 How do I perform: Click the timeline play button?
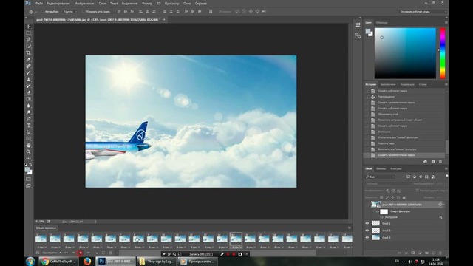(x=81, y=253)
